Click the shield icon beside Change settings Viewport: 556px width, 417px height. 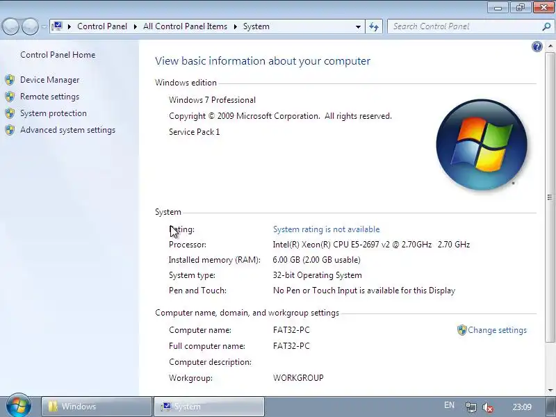461,330
